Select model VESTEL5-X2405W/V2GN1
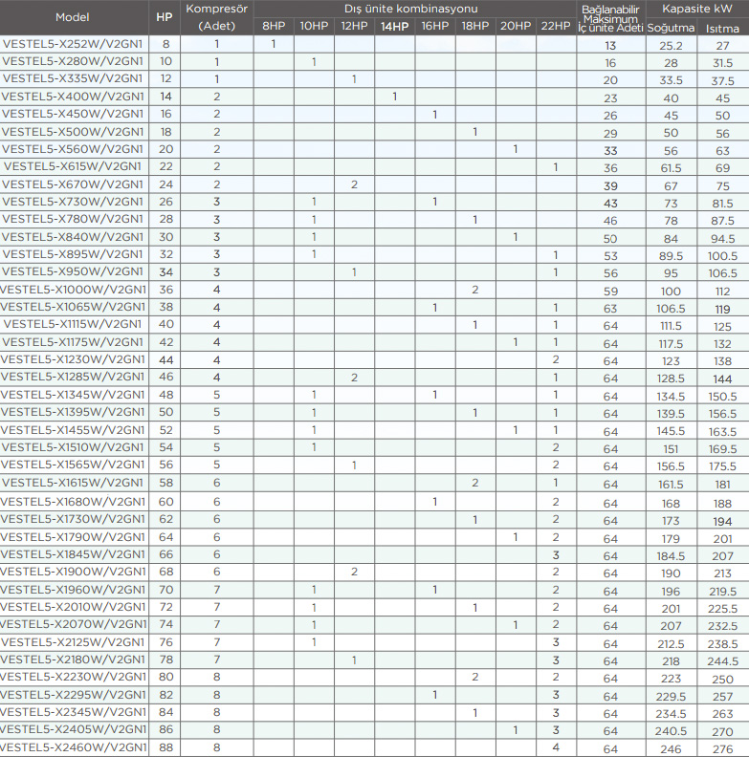Viewport: 749px width, 757px height. [x=74, y=729]
